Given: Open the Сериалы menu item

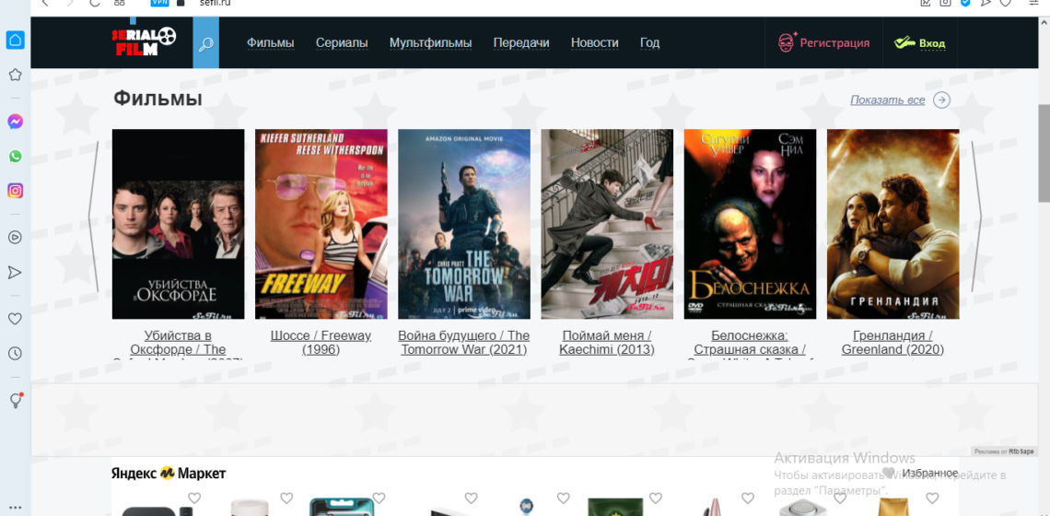Looking at the screenshot, I should [x=342, y=42].
